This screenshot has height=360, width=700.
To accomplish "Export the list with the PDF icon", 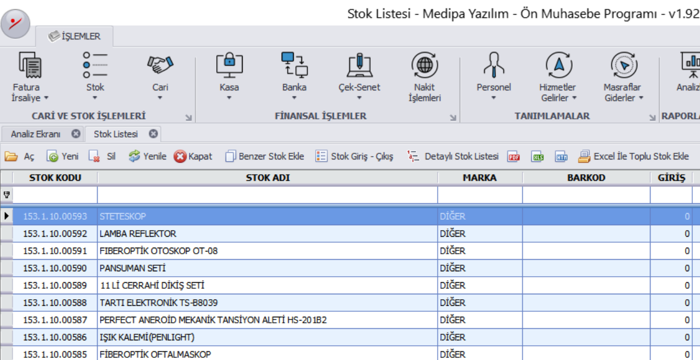I will (513, 157).
